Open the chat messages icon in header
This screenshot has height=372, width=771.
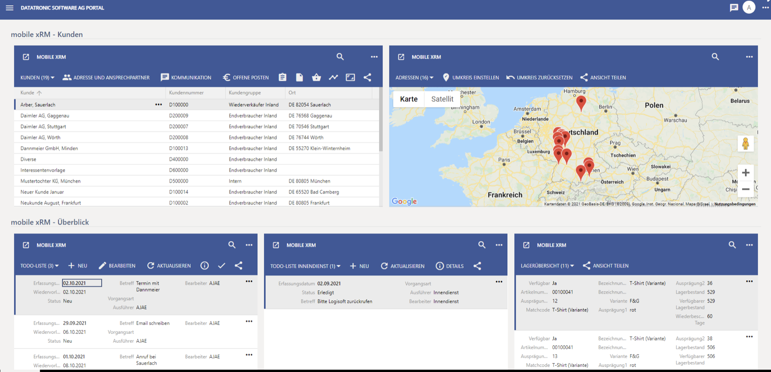[734, 8]
